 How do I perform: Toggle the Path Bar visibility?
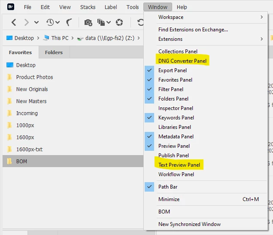click(x=206, y=187)
